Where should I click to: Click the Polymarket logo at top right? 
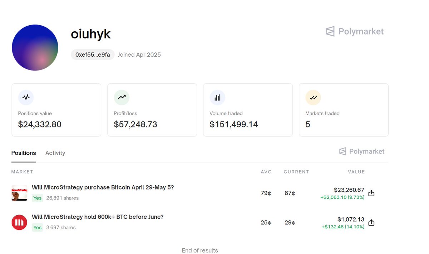point(354,31)
